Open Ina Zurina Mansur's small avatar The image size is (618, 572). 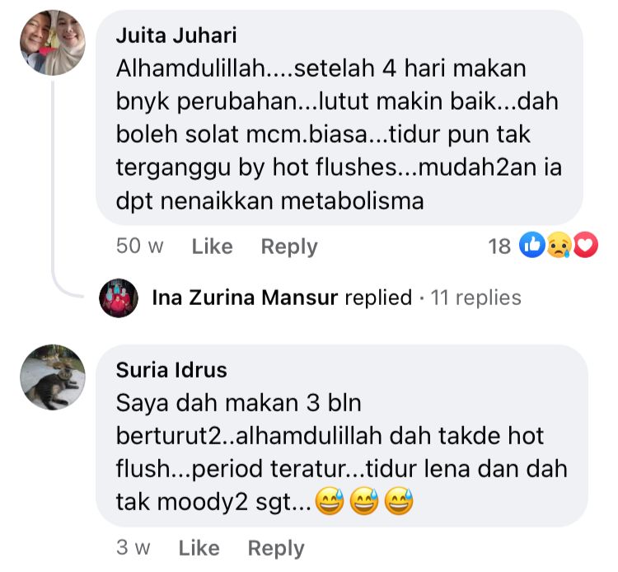[x=119, y=298]
